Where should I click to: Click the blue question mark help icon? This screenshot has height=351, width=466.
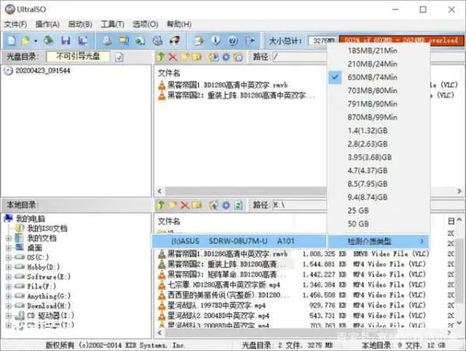233,40
